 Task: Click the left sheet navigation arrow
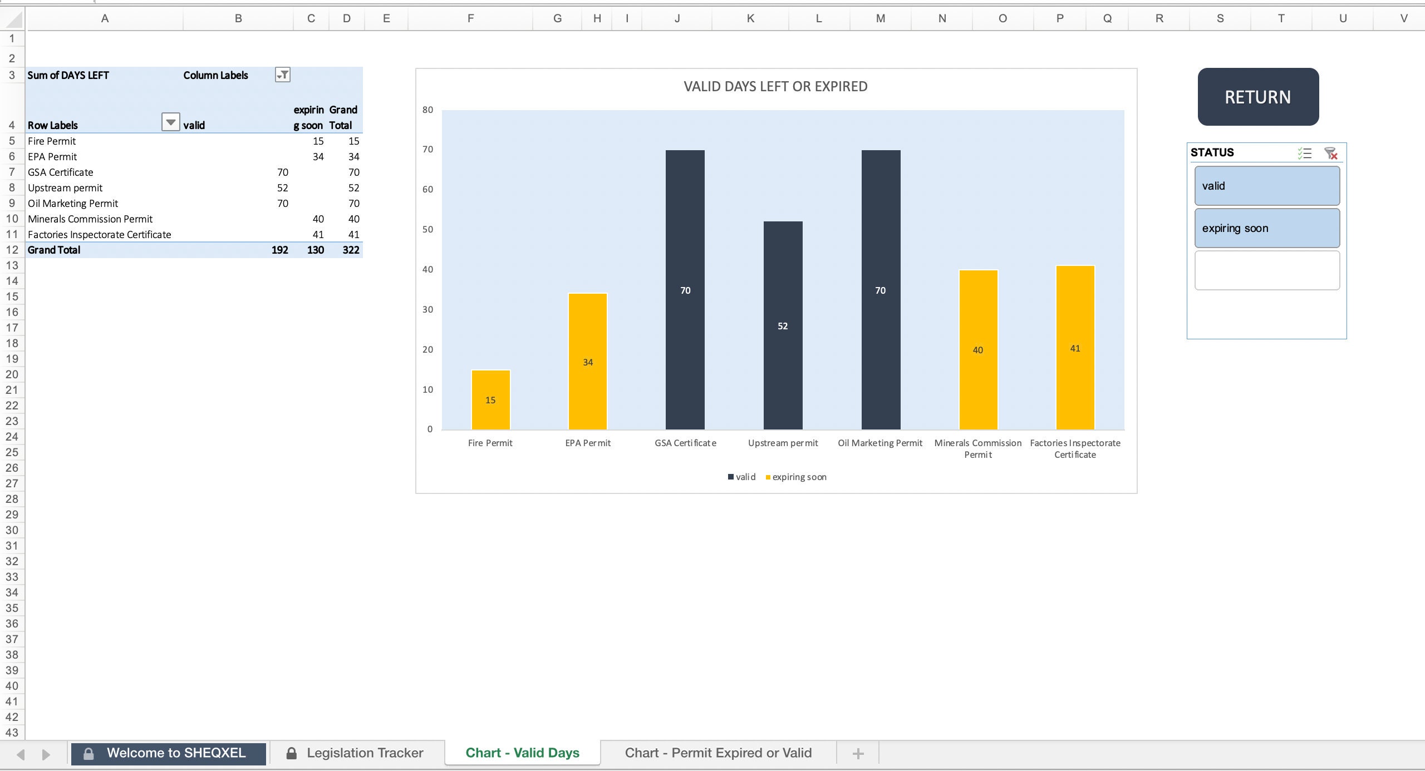click(20, 753)
